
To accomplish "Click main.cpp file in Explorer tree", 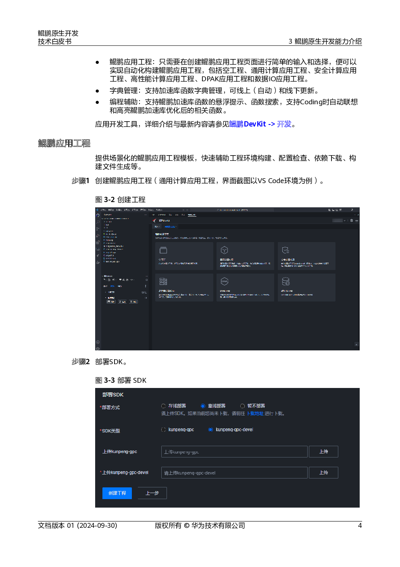I will click(x=109, y=240).
